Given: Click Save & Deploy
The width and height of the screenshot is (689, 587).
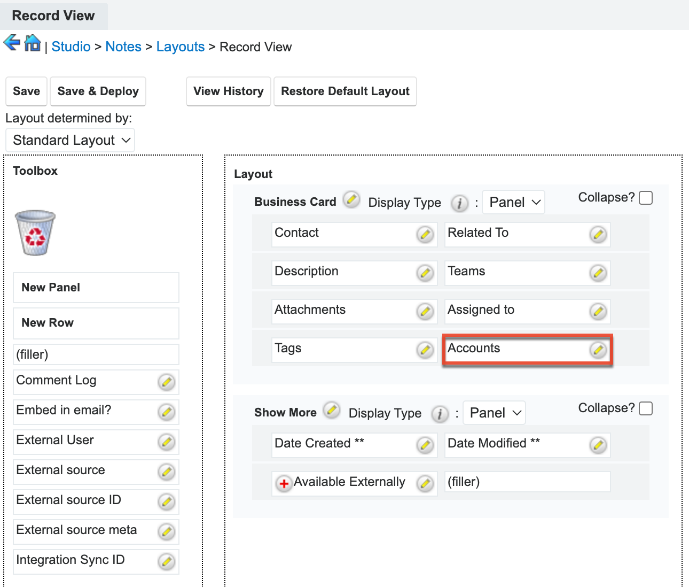Looking at the screenshot, I should 98,91.
